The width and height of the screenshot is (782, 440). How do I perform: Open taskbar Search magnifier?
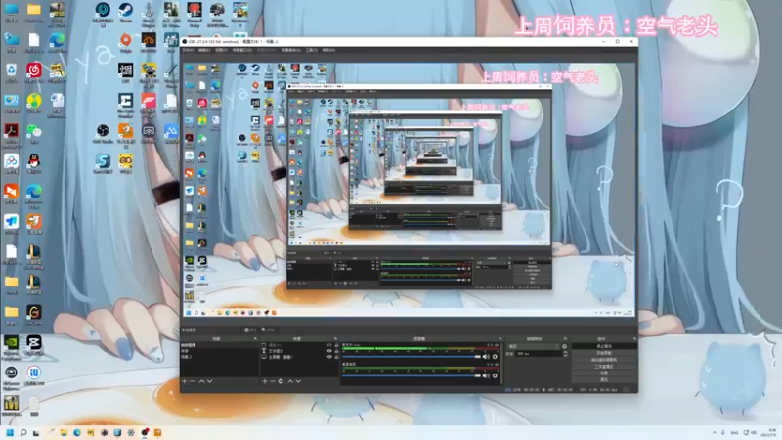point(22,432)
